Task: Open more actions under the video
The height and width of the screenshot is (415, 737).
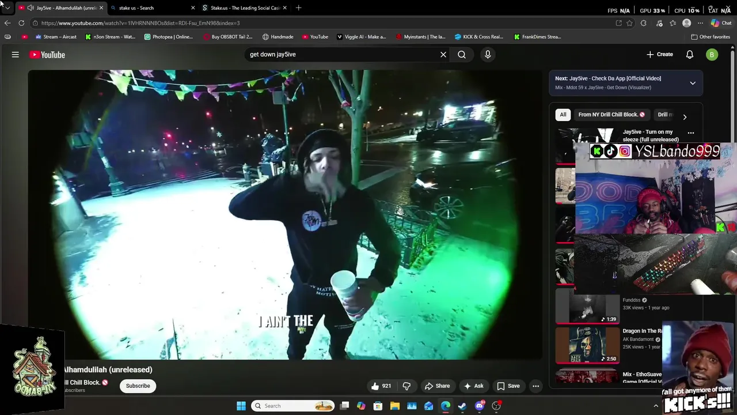Action: tap(535, 386)
